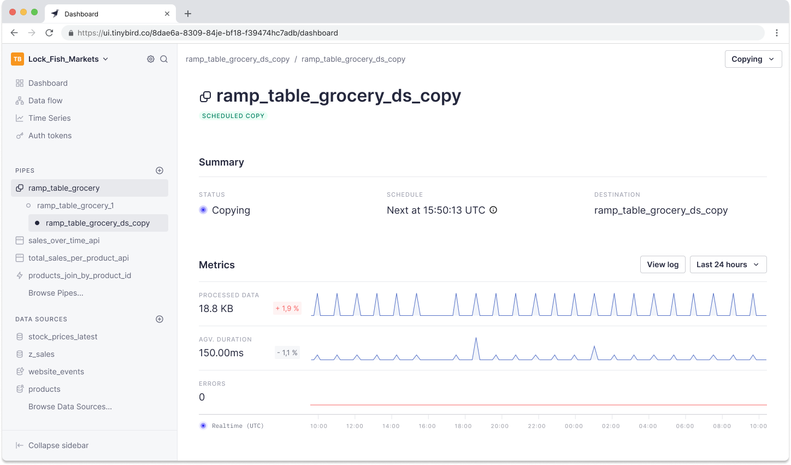Image resolution: width=791 pixels, height=465 pixels.
Task: Open the browser three-dot menu
Action: click(776, 33)
